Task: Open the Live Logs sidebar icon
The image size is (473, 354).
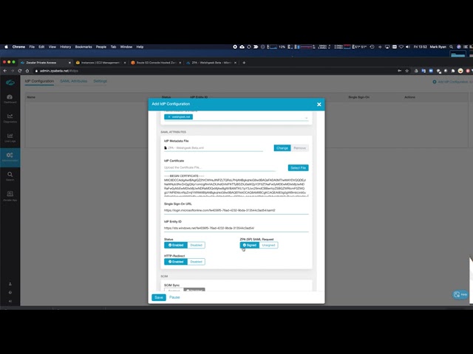Action: pos(10,138)
